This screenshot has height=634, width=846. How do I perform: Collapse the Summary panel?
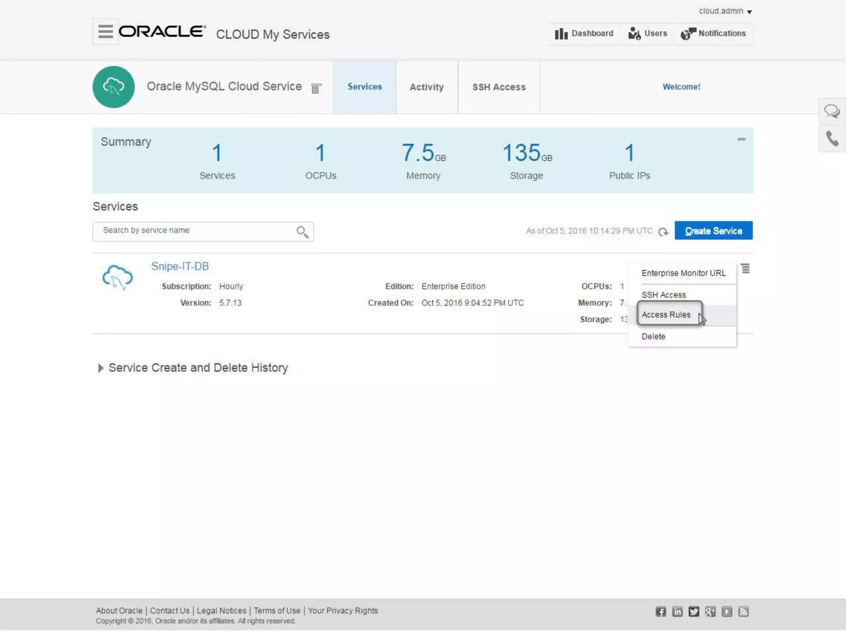741,140
